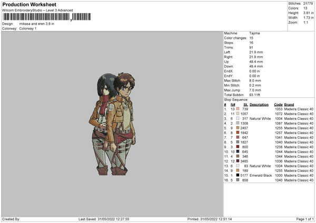Click the Total Bobbin value 93.11ft
Screen dimensions: 316x223
click(x=254, y=95)
